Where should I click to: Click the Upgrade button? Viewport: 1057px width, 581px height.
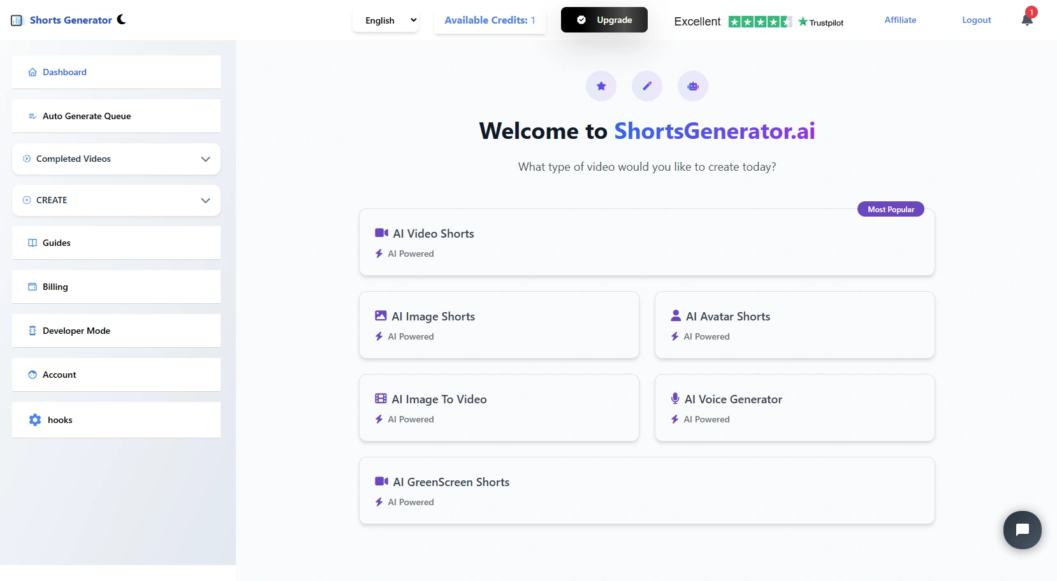(x=604, y=20)
